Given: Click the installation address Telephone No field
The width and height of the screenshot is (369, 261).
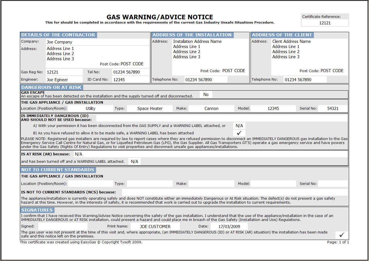Looking at the screenshot, I should point(206,80).
